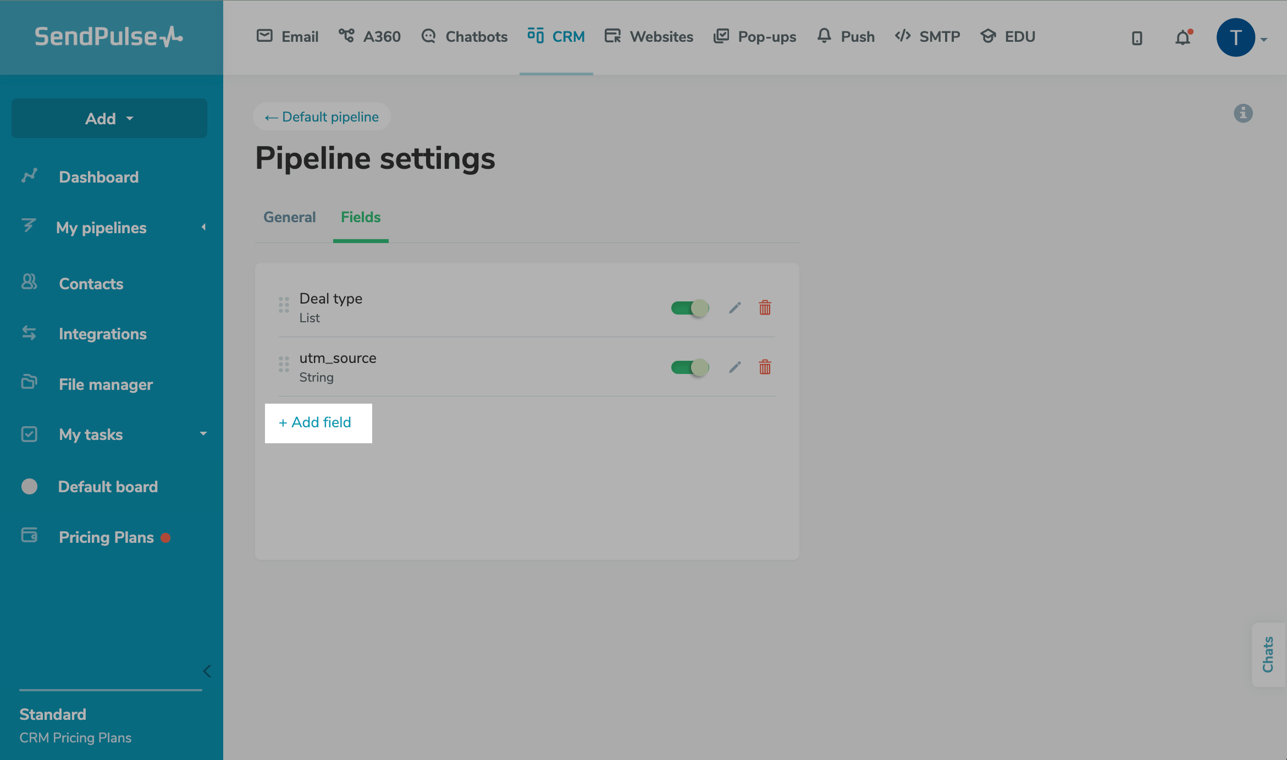Disable the Deal type field toggle
Viewport: 1287px width, 760px height.
coord(690,308)
